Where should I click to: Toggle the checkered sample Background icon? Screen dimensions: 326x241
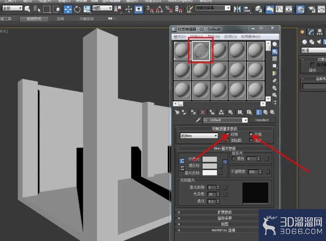[x=275, y=59]
